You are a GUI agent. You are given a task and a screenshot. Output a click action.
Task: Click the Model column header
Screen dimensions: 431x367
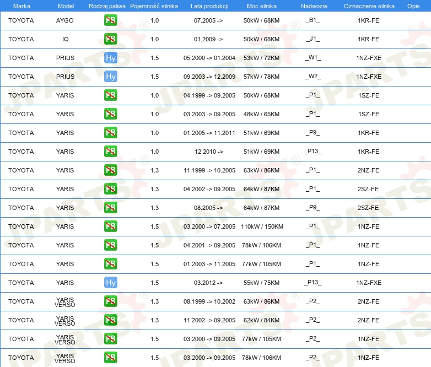[x=66, y=6]
